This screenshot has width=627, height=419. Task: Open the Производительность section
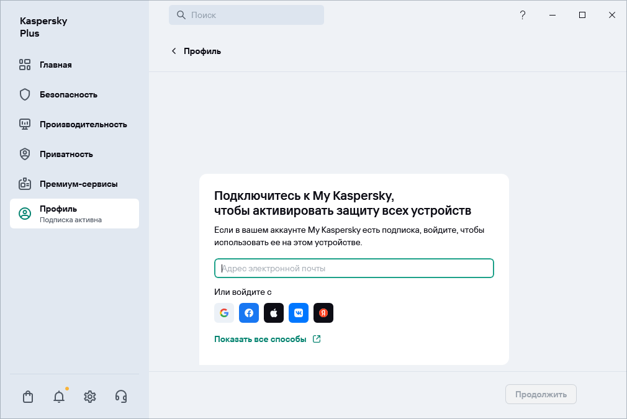[x=83, y=124]
